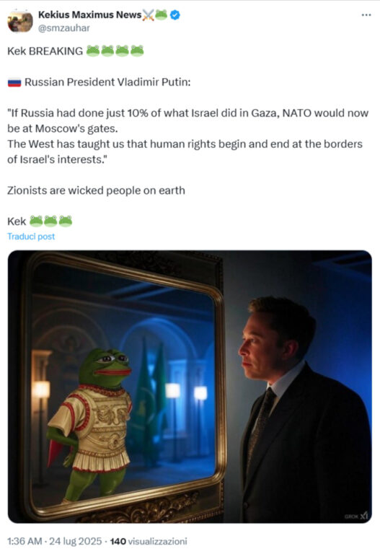Click the Kekius Maximus News profile avatar
Image resolution: width=380 pixels, height=554 pixels.
click(19, 21)
